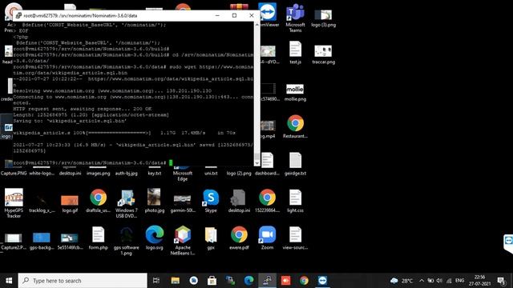This screenshot has height=288, width=513.
Task: Launch Apache NetBeans IDE shortcut
Action: [x=183, y=241]
